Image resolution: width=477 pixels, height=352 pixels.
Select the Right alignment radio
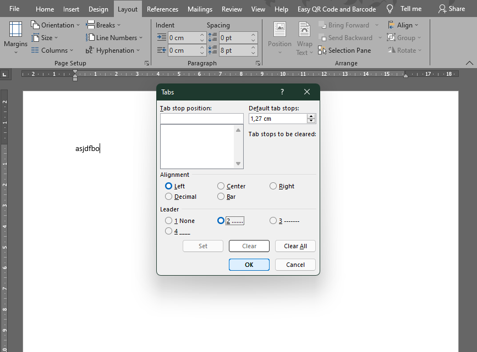(273, 186)
